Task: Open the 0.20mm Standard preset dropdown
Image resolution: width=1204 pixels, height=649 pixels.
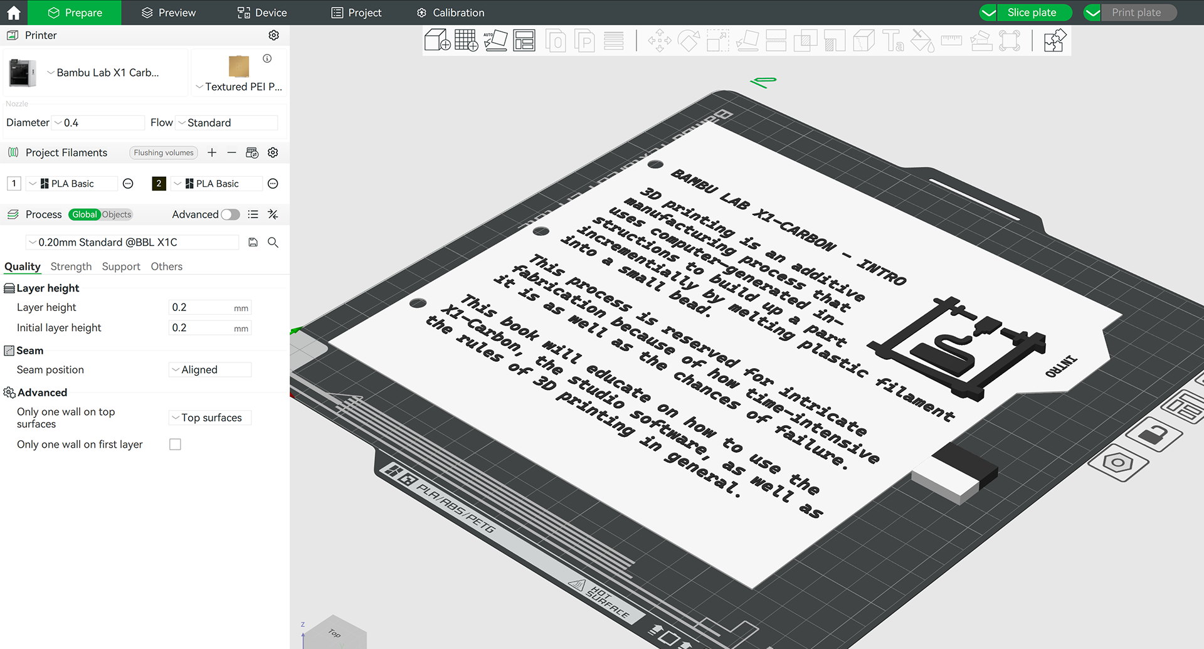Action: [132, 242]
